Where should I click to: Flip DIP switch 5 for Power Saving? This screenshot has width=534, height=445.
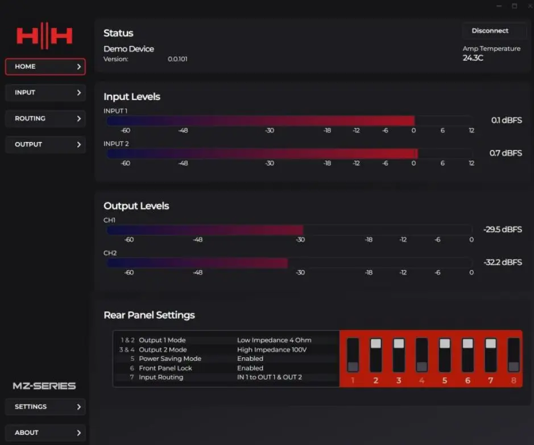tap(445, 355)
